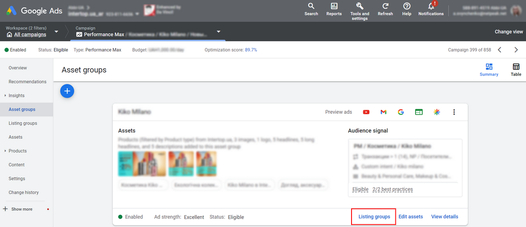Preview ad on Google Search
Image resolution: width=526 pixels, height=227 pixels.
tap(401, 112)
